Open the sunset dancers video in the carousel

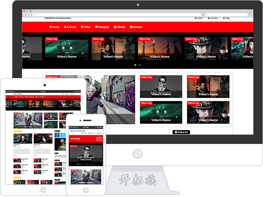pos(160,49)
